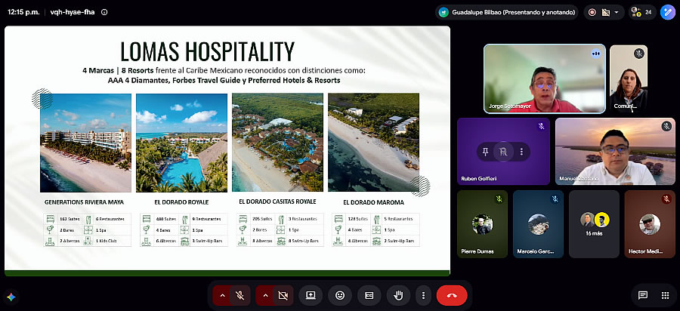
Task: Click the camera-blocked icon in top bar
Action: (x=606, y=12)
